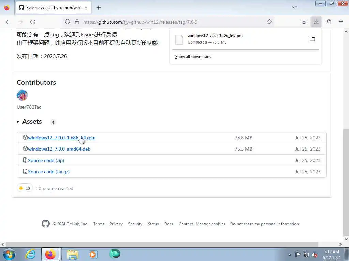The image size is (349, 261).
Task: Download Source code (zip)
Action: pos(46,160)
